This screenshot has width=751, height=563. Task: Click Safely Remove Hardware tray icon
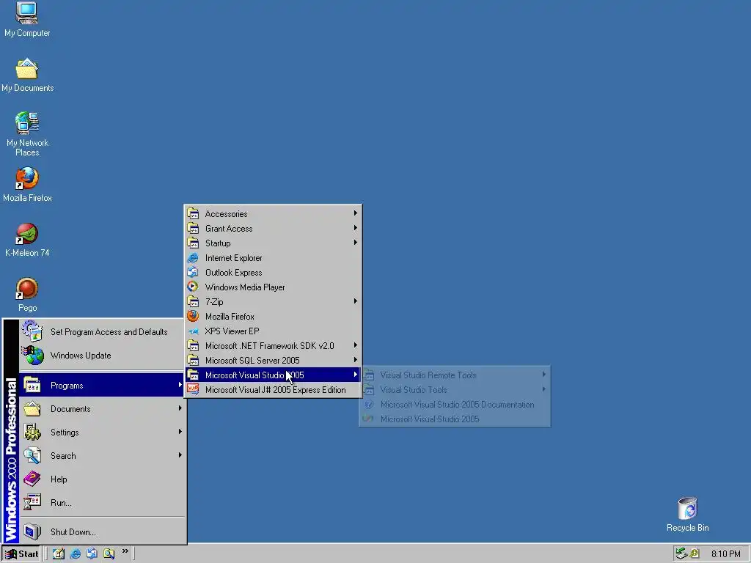tap(681, 553)
